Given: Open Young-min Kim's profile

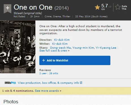Looking at the screenshot, I should [x=83, y=48].
